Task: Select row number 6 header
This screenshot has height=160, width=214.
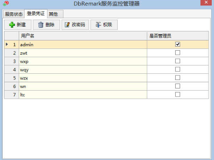Action: click(x=12, y=86)
